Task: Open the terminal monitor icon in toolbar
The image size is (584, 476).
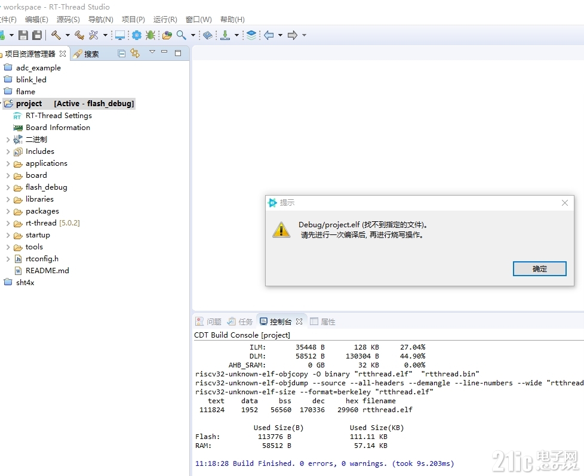Action: coord(120,35)
